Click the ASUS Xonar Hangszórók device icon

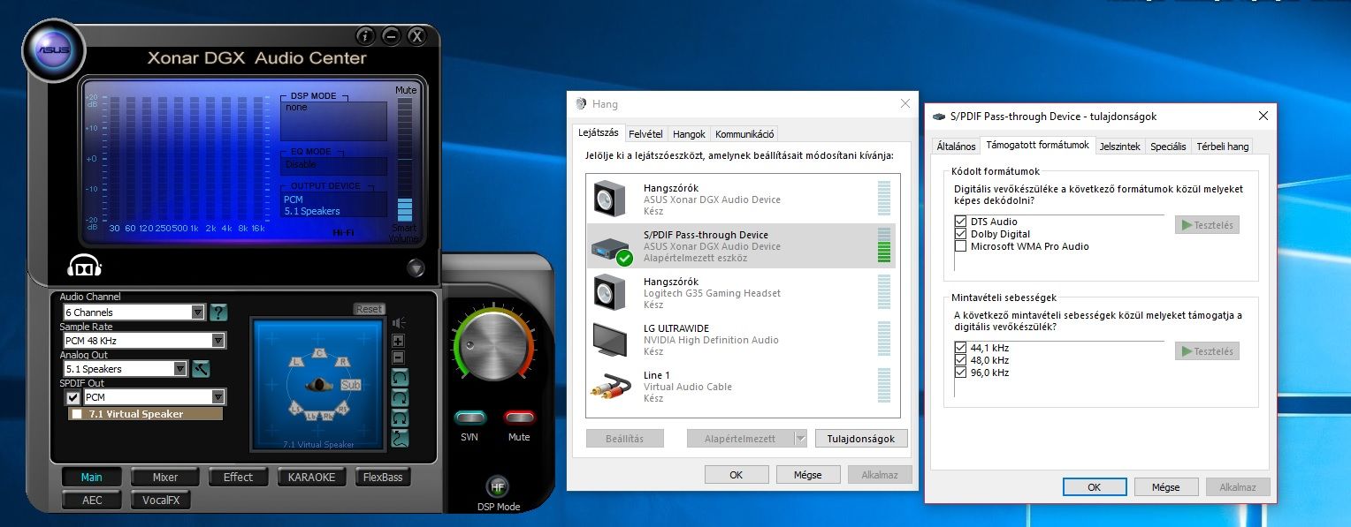608,200
